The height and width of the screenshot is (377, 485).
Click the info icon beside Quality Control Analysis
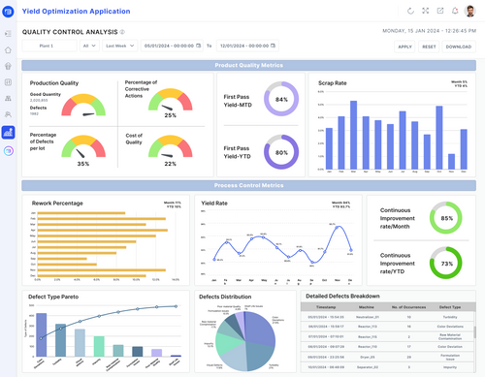pos(122,32)
